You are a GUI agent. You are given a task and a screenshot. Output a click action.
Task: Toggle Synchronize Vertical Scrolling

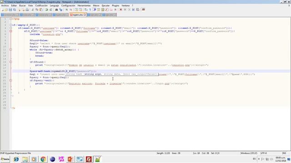(76, 10)
